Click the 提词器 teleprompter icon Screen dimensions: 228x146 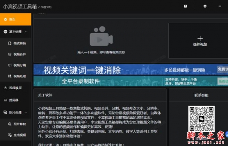(5, 100)
